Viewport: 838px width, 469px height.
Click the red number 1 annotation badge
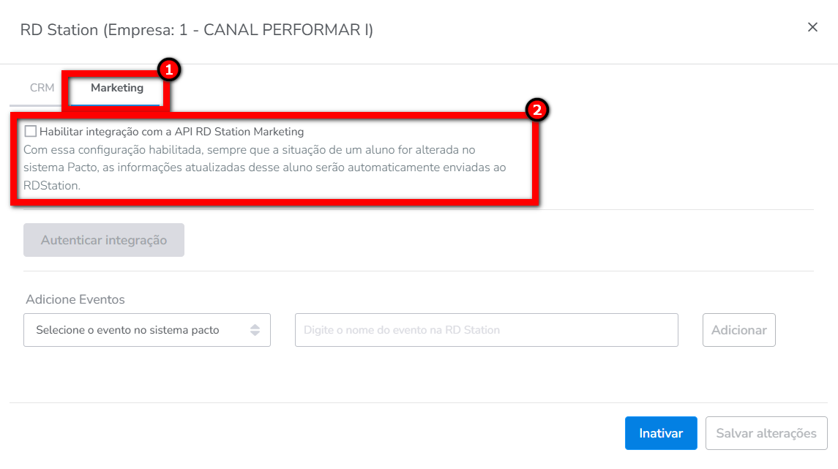click(169, 70)
